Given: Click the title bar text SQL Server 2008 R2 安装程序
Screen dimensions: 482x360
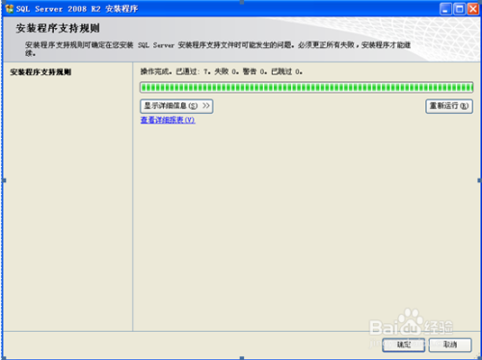Looking at the screenshot, I should 77,9.
